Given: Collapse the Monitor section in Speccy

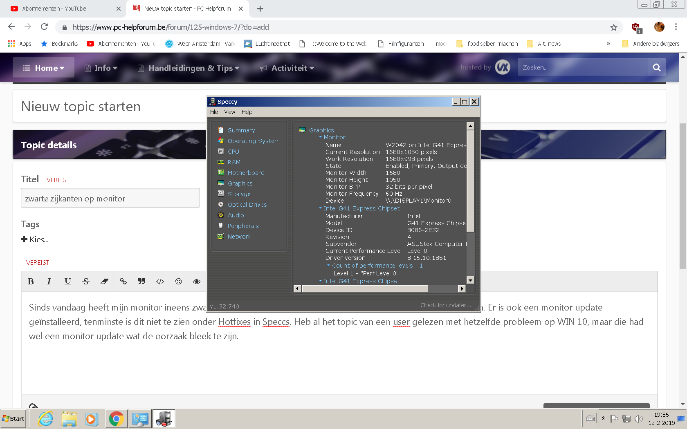Looking at the screenshot, I should (321, 137).
